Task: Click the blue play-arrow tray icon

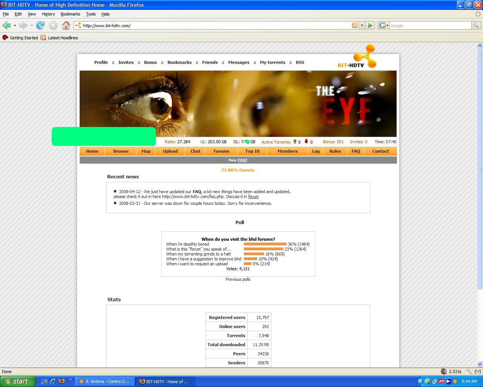Action: tap(448, 381)
